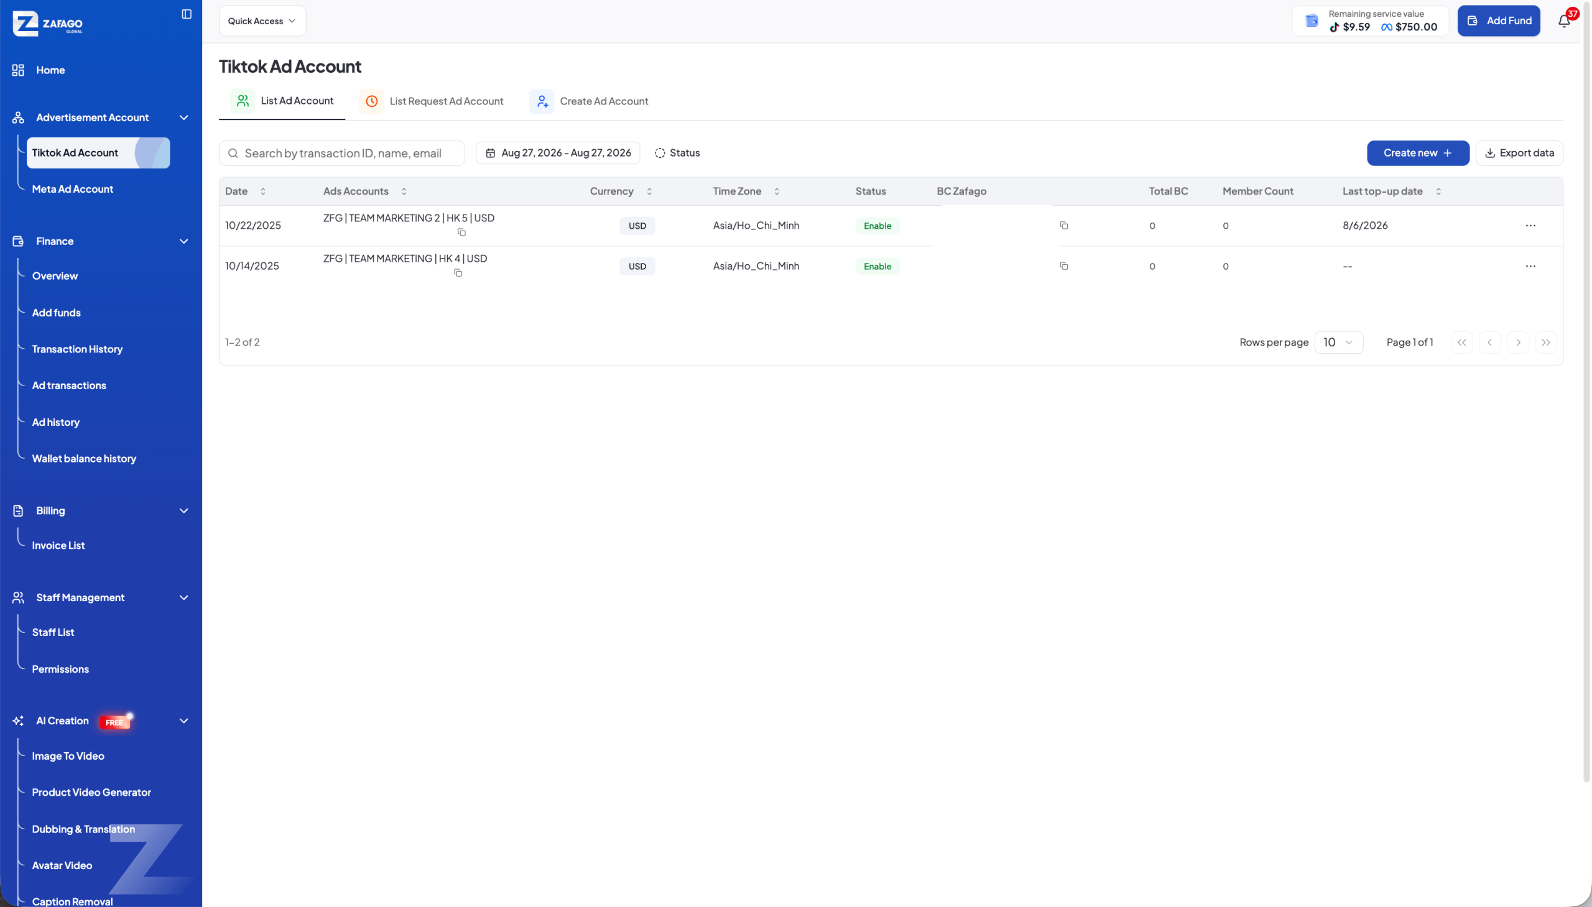The height and width of the screenshot is (907, 1592).
Task: Copy BC Zafago ID in 10/22/2025 row
Action: click(1063, 226)
